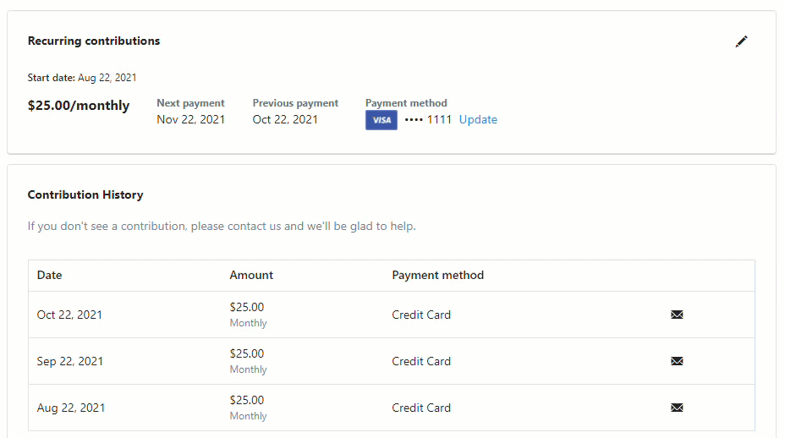The width and height of the screenshot is (785, 438).
Task: Select the Oct 22, 2021 date cell
Action: [x=69, y=315]
